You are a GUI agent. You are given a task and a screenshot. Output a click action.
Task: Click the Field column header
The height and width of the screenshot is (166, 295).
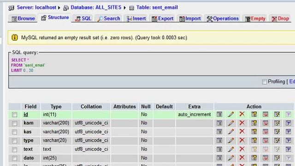tap(30, 107)
